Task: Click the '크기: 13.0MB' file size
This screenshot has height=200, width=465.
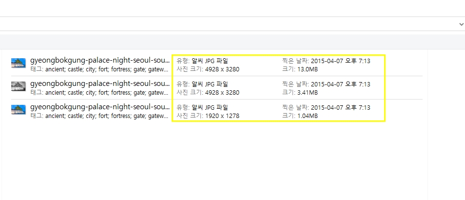Action: (x=300, y=69)
